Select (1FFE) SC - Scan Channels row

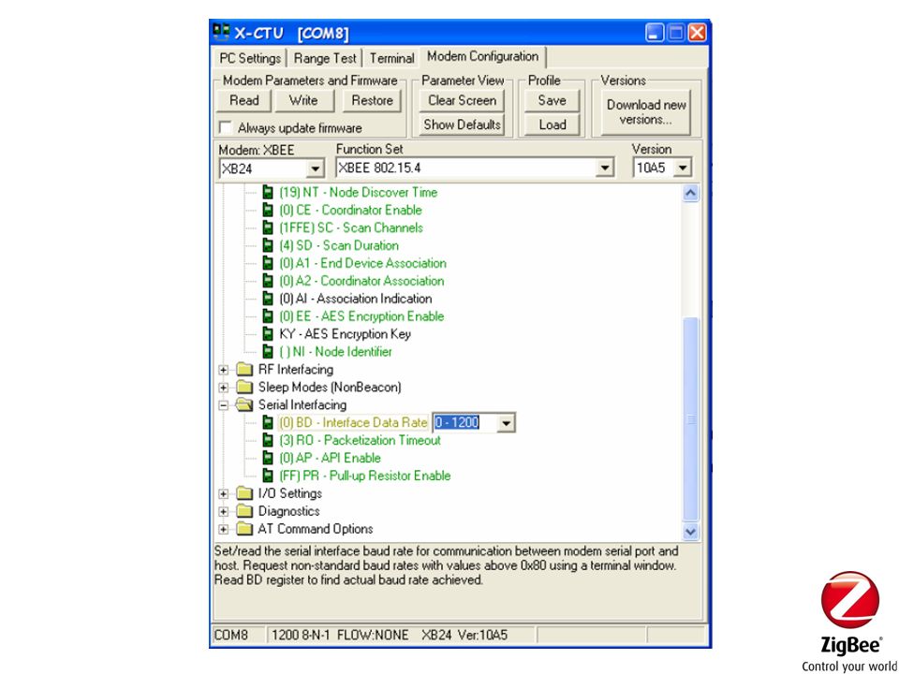pyautogui.click(x=351, y=228)
